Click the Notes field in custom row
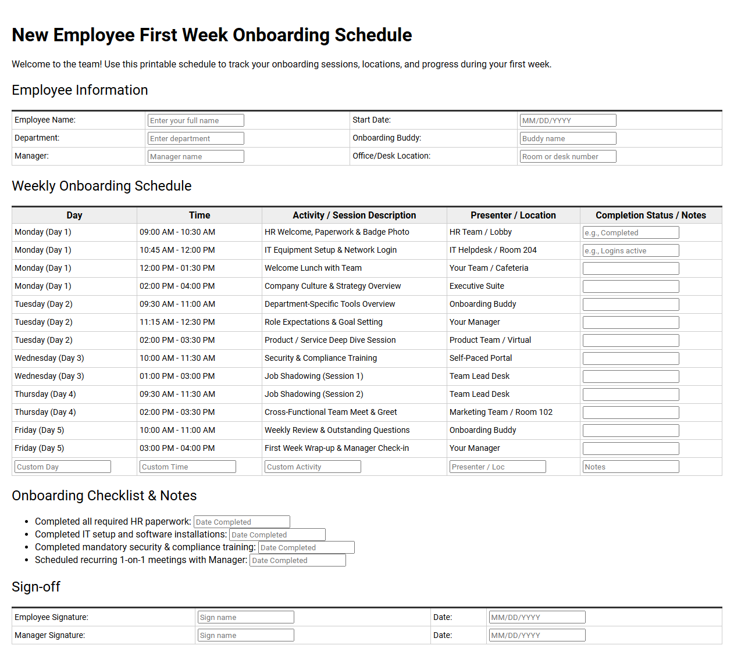 coord(631,467)
